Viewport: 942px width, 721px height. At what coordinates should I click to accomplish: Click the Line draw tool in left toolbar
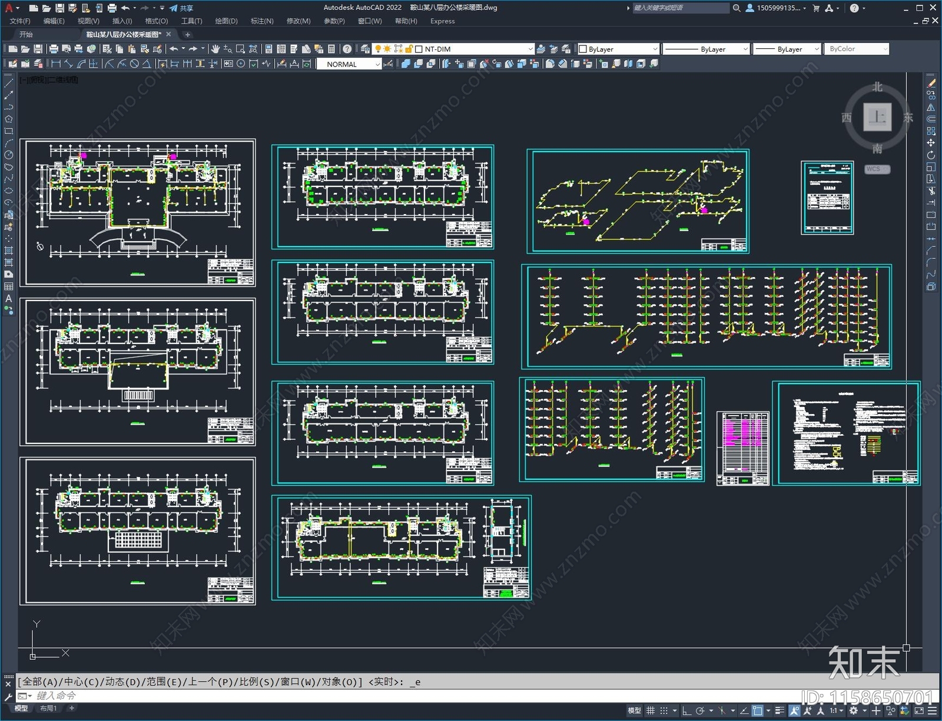[9, 83]
